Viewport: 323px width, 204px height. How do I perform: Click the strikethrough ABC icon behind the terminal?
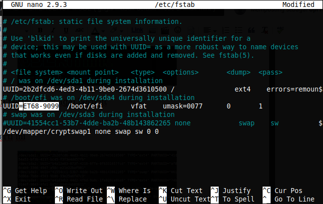point(79,30)
